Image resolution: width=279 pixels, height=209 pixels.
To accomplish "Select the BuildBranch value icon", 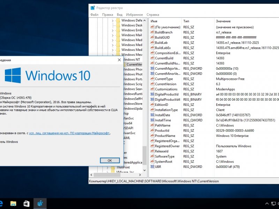I will tap(152, 32).
